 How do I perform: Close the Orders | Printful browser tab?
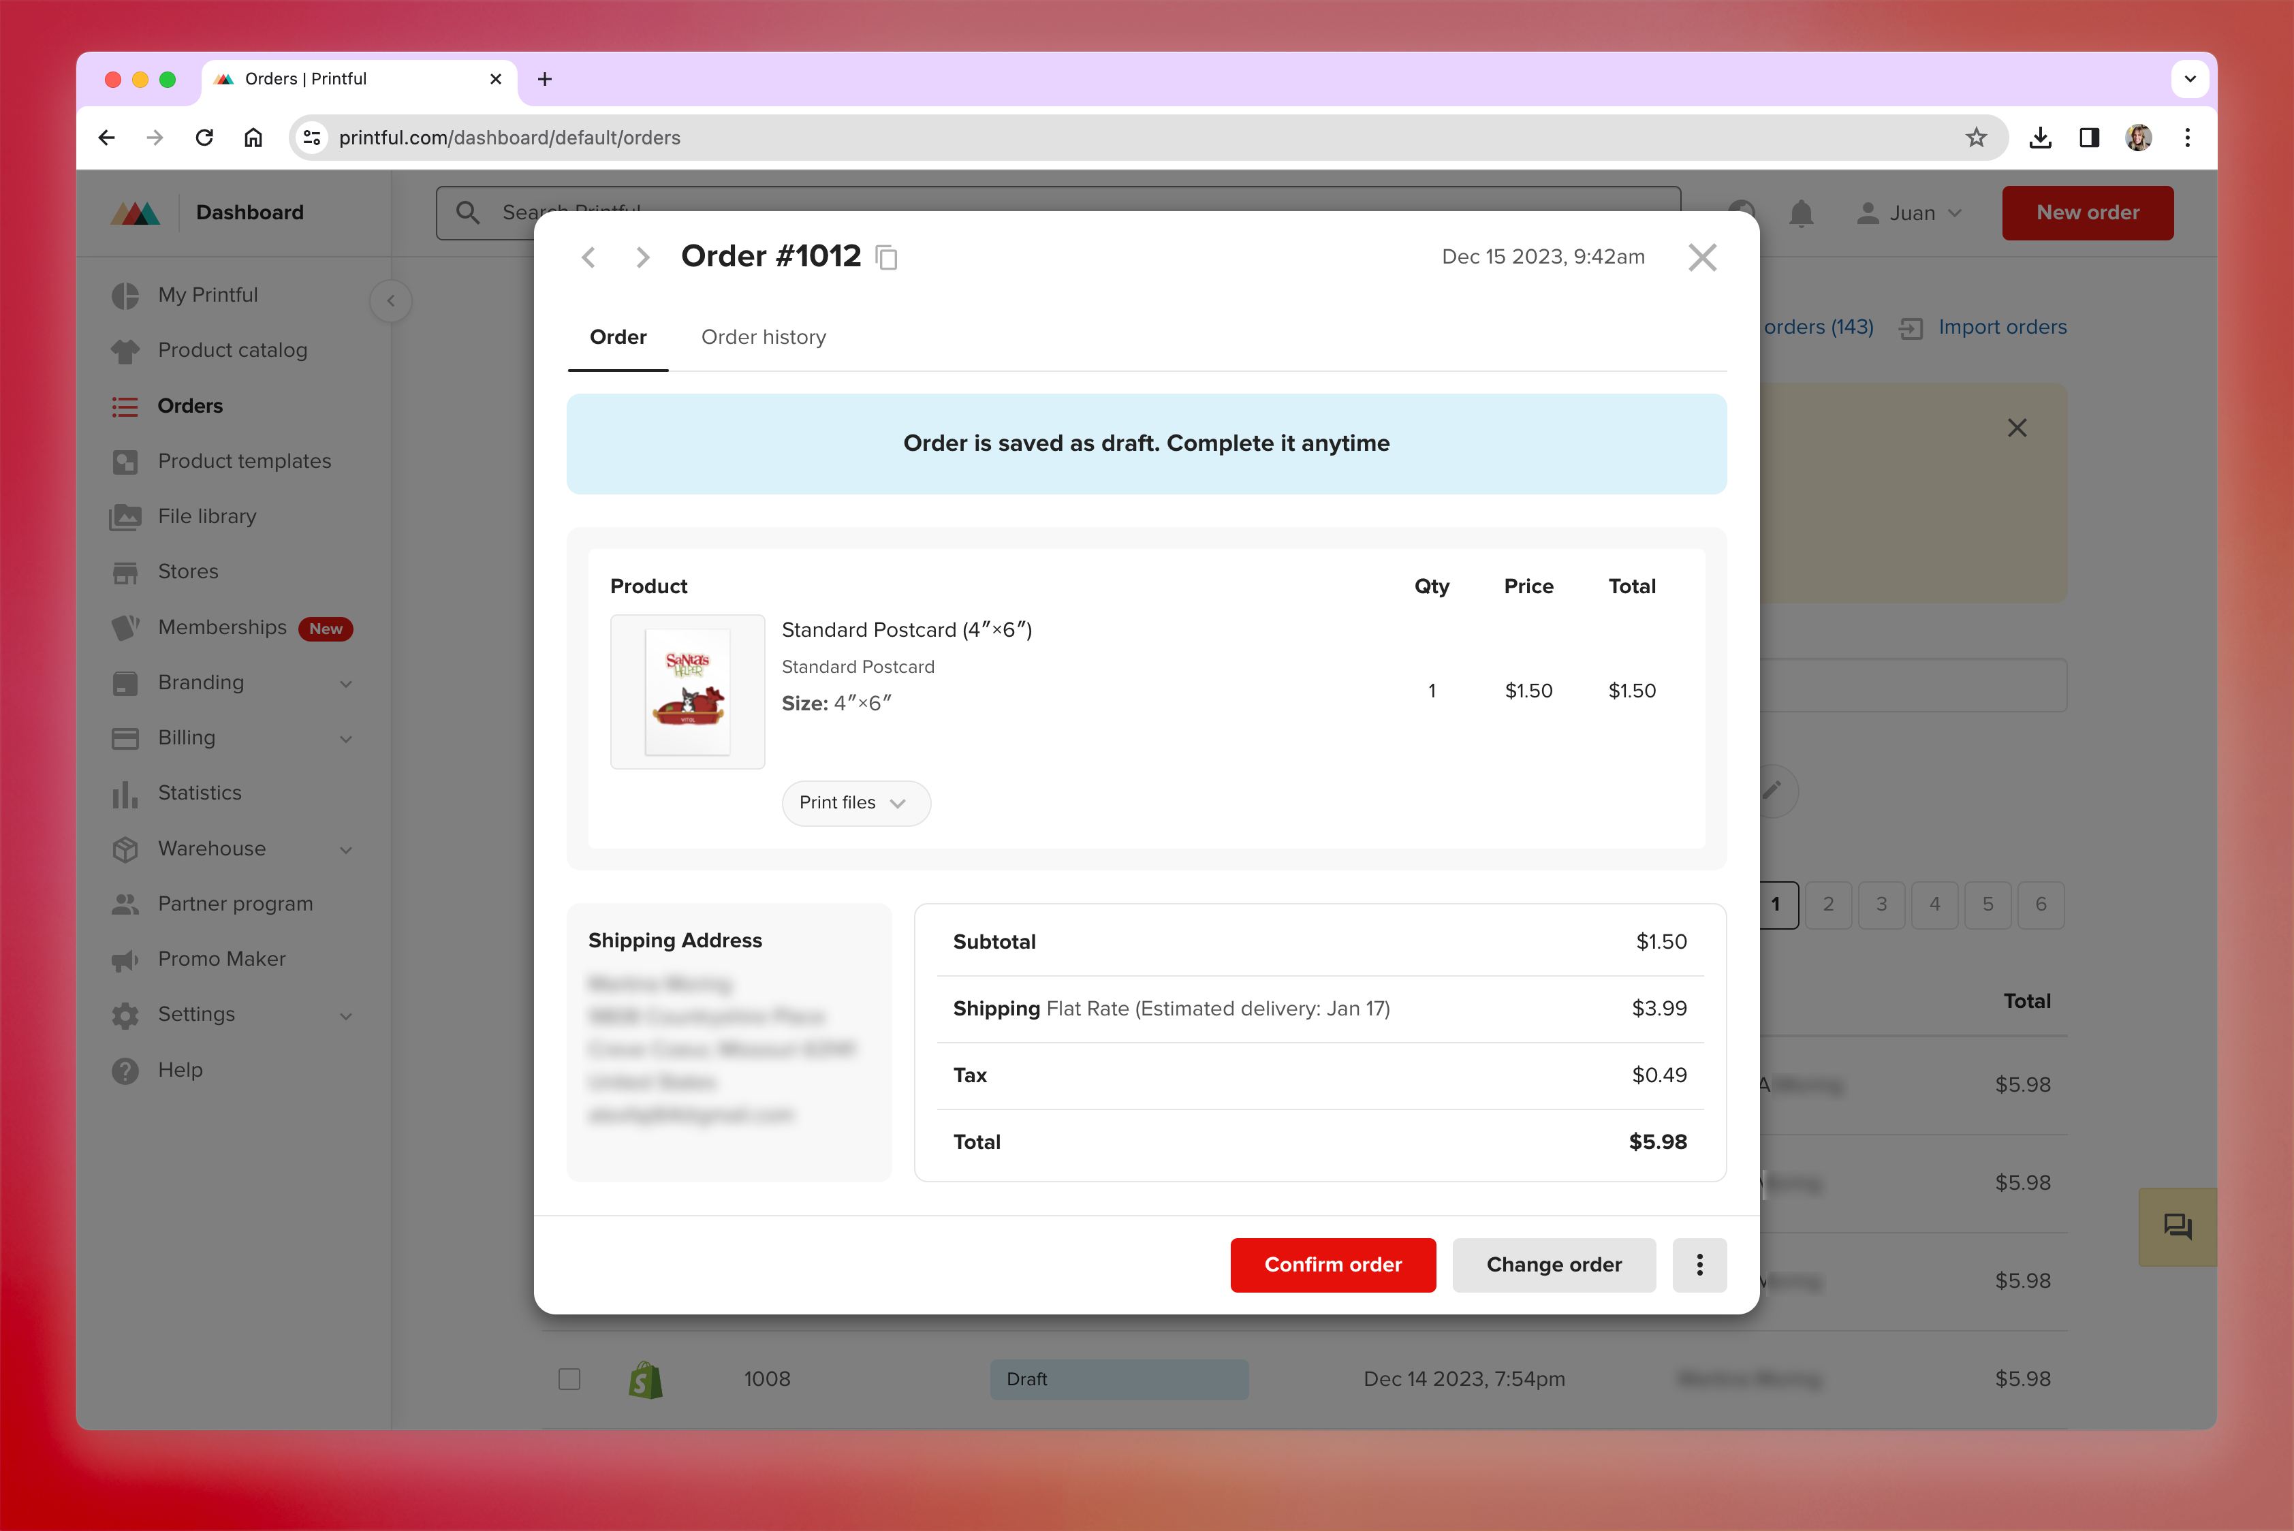496,79
